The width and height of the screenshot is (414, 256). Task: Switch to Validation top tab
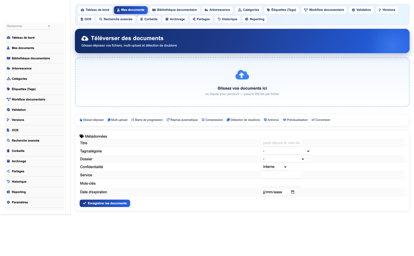pyautogui.click(x=362, y=10)
